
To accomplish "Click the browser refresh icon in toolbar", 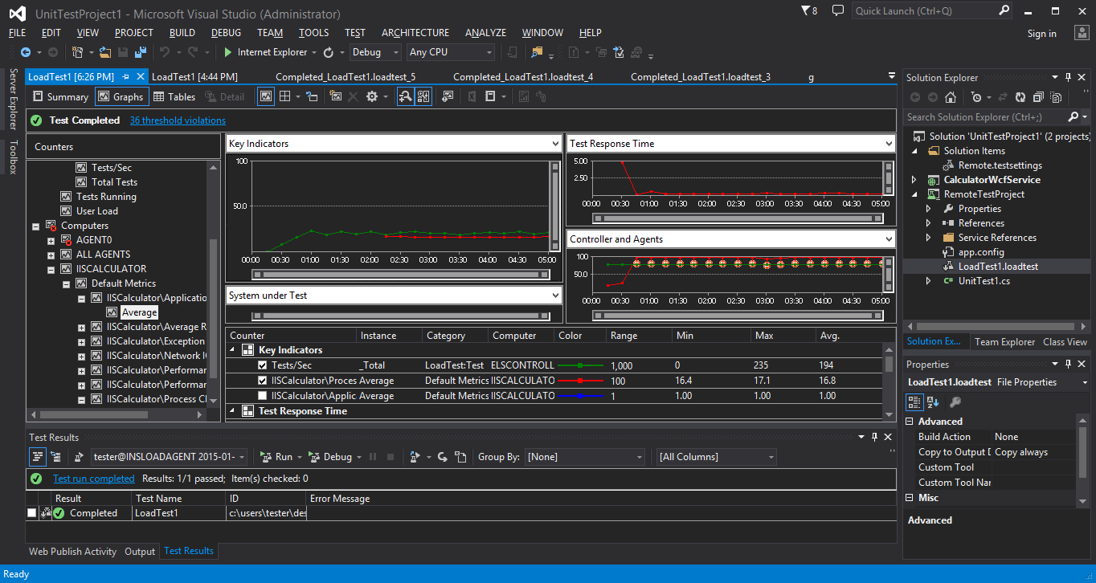I will pyautogui.click(x=329, y=52).
